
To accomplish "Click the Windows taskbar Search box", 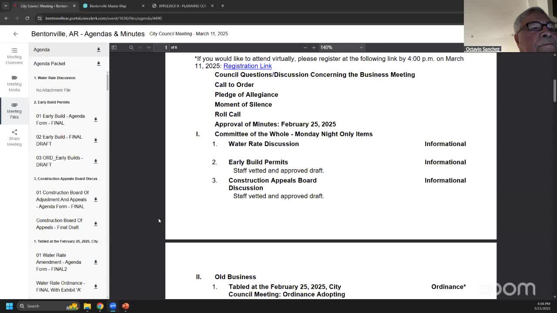I will pyautogui.click(x=49, y=306).
